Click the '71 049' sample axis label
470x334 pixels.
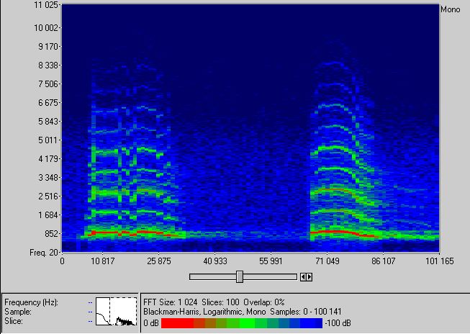pyautogui.click(x=327, y=261)
